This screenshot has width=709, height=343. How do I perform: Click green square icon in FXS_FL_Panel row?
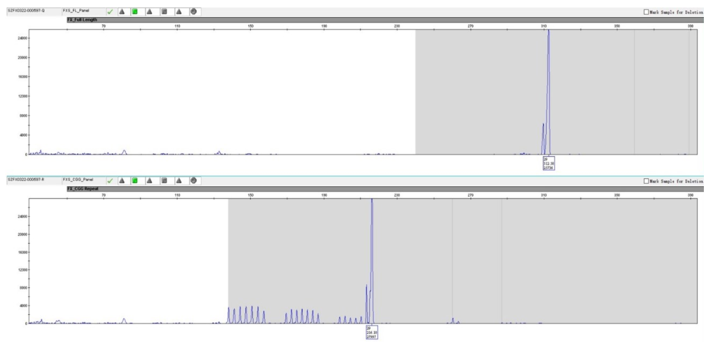click(135, 12)
